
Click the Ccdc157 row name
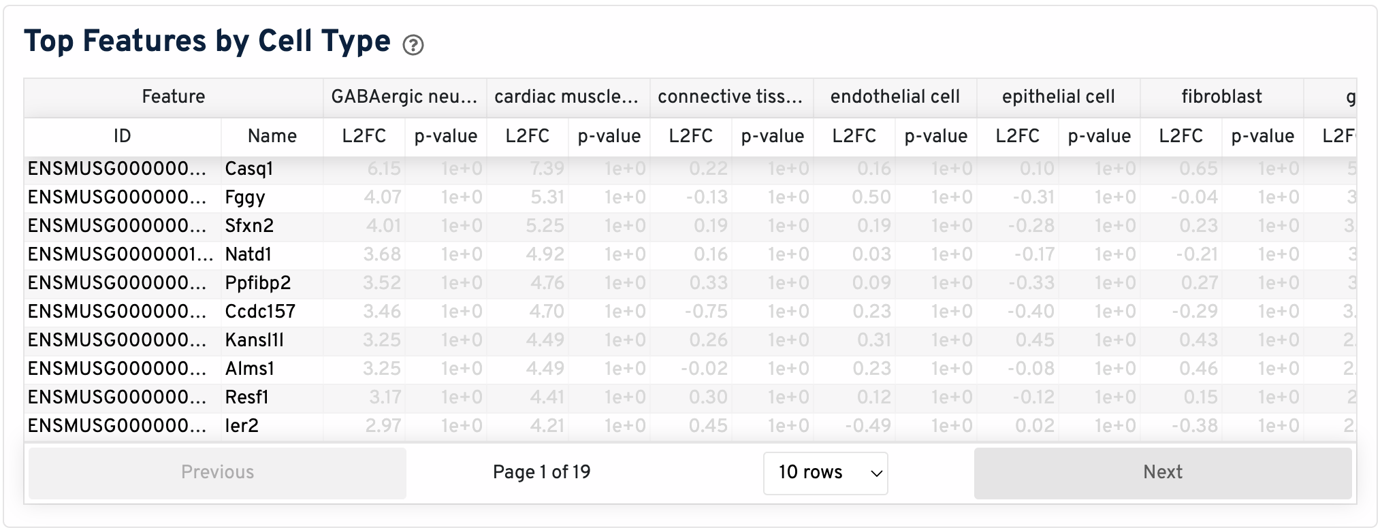260,312
